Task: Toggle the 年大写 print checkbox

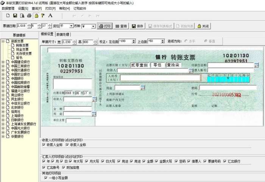Action: (x=70, y=161)
